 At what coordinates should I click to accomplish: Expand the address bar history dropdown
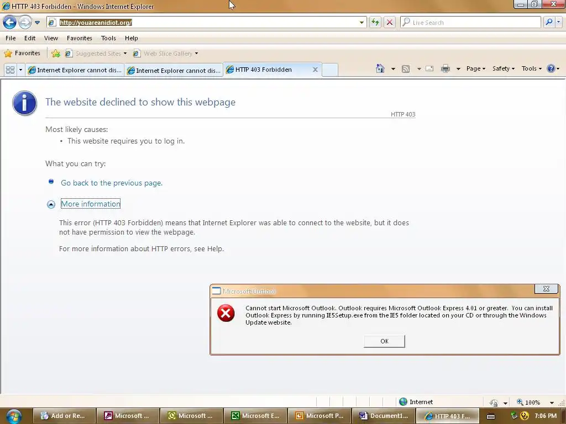(x=361, y=22)
